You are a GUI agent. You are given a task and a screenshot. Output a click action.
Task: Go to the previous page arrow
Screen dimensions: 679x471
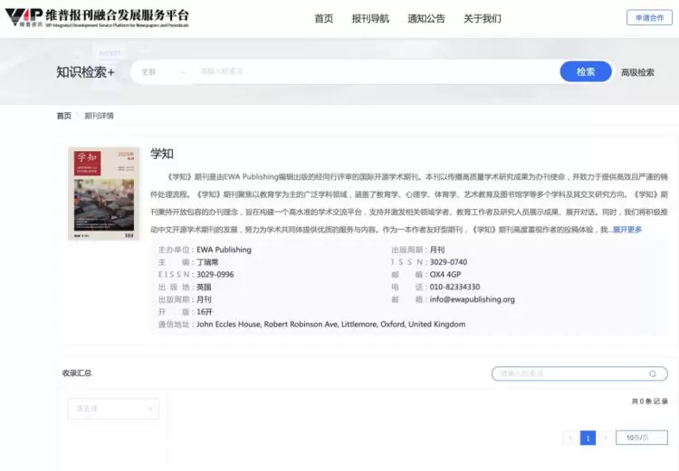coord(569,438)
